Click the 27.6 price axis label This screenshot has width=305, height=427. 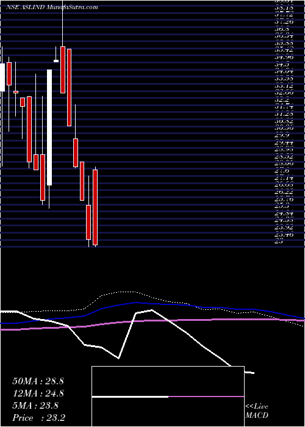pyautogui.click(x=282, y=171)
